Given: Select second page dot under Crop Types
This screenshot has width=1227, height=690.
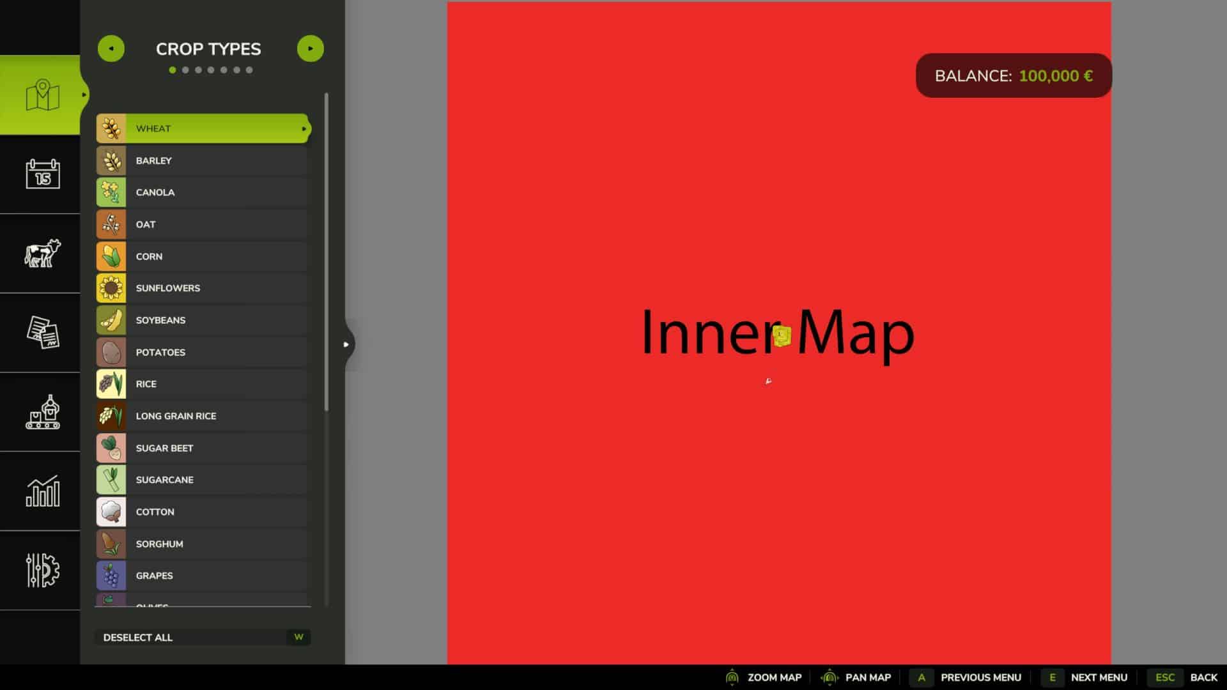Looking at the screenshot, I should click(x=185, y=70).
